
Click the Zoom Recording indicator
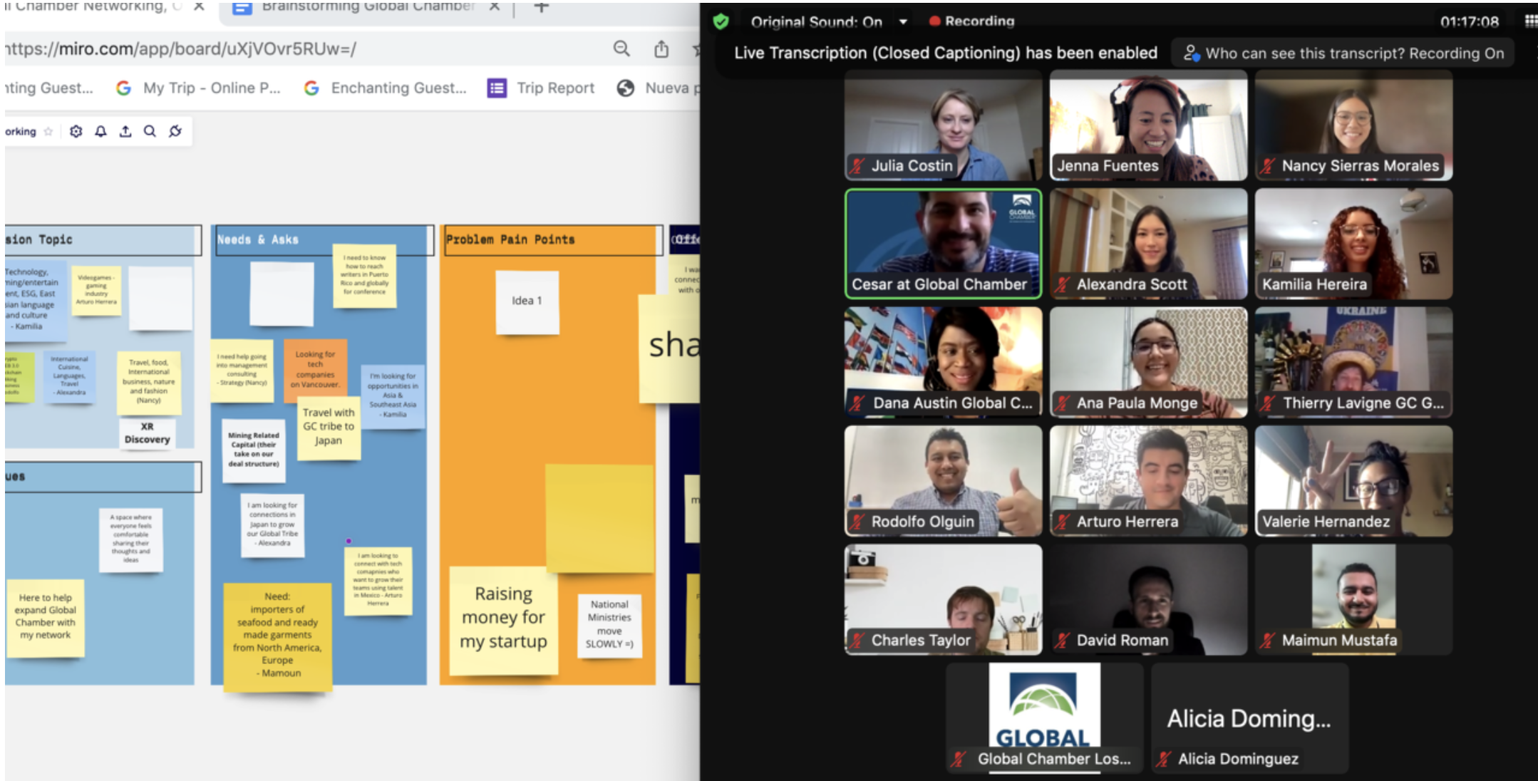point(972,21)
